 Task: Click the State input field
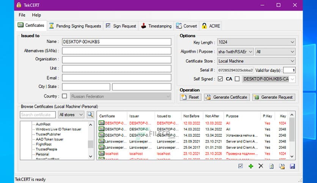[142, 87]
